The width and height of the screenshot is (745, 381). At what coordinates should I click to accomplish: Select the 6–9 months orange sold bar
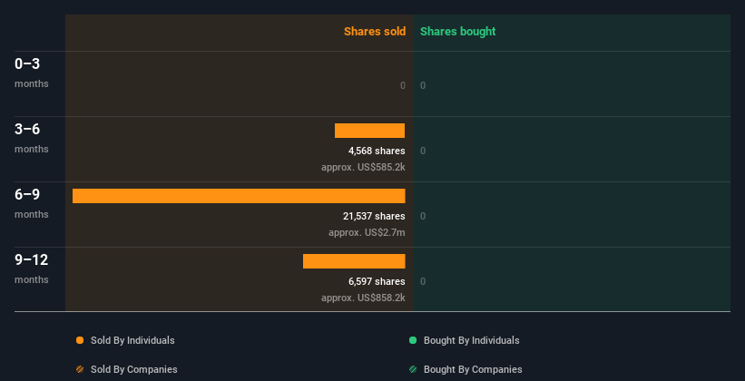239,196
